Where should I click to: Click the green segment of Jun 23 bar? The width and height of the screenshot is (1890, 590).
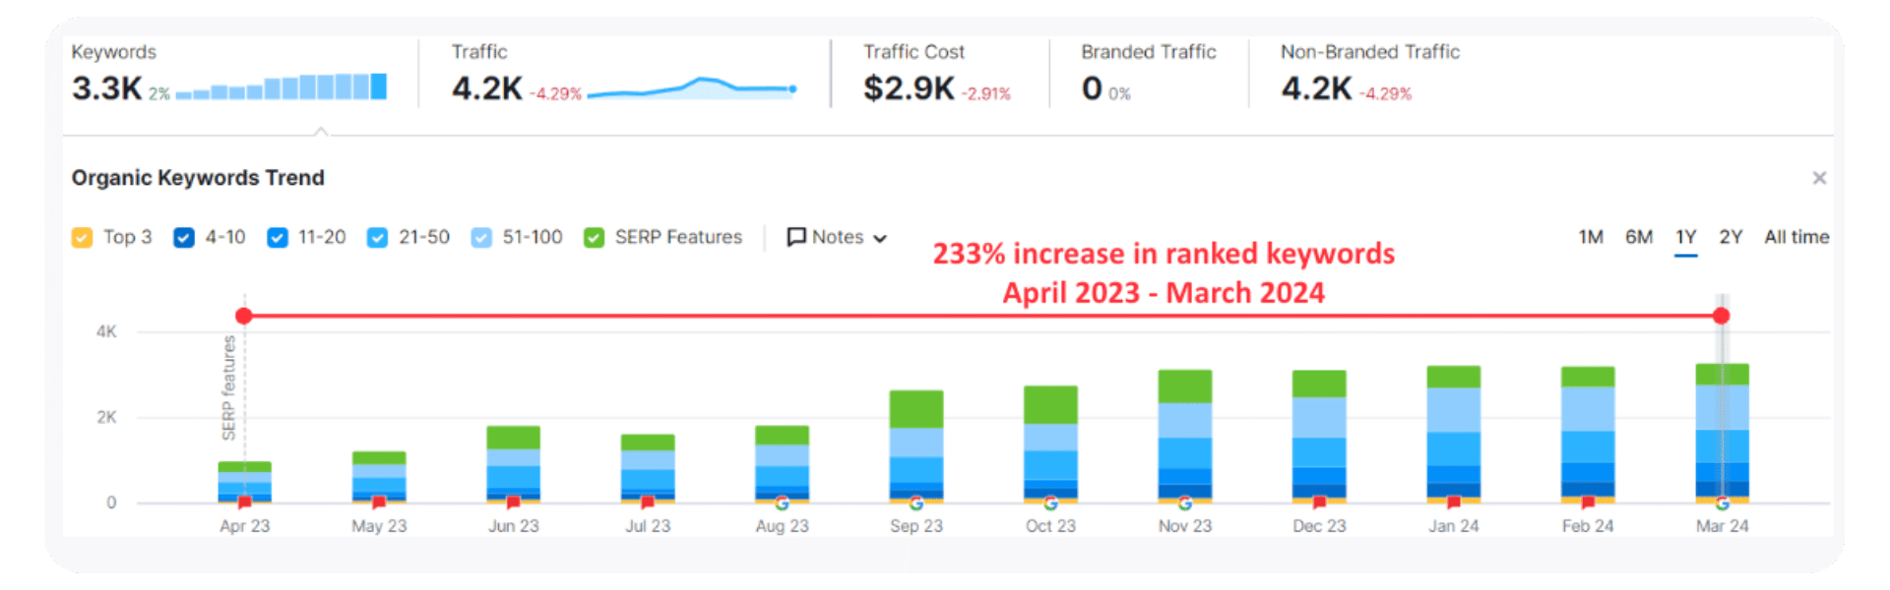[513, 438]
